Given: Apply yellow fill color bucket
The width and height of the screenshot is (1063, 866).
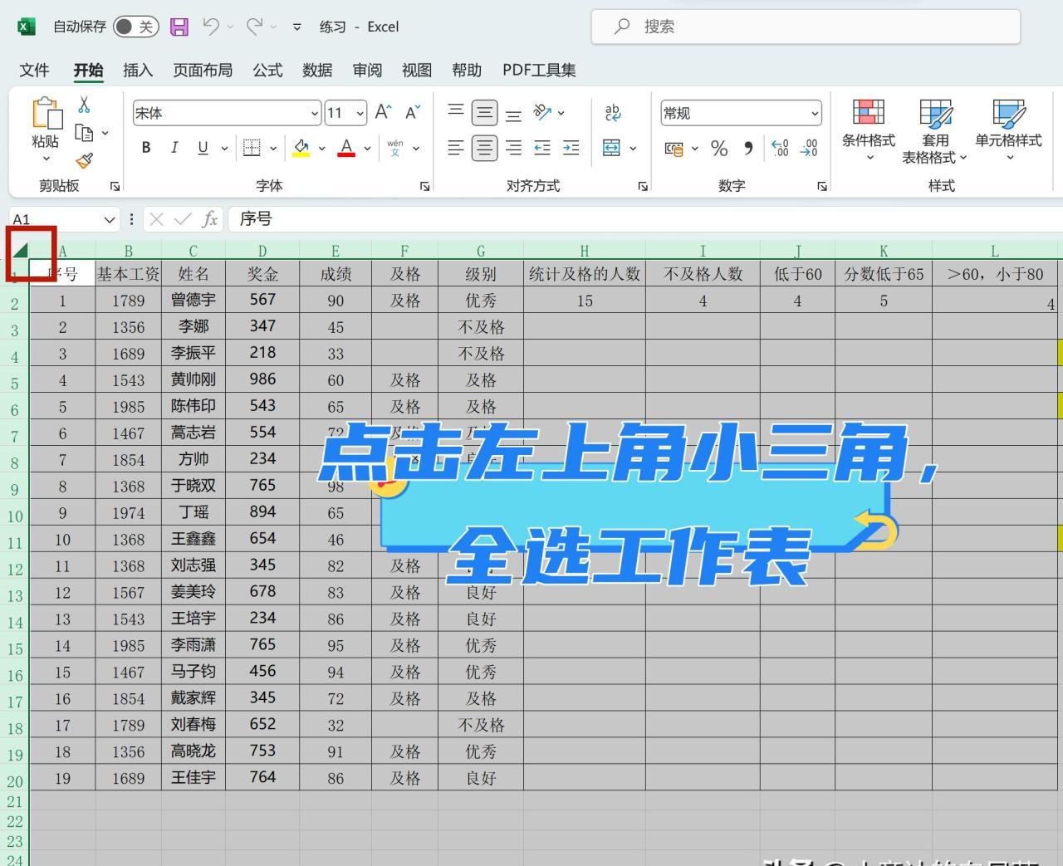Looking at the screenshot, I should [301, 148].
